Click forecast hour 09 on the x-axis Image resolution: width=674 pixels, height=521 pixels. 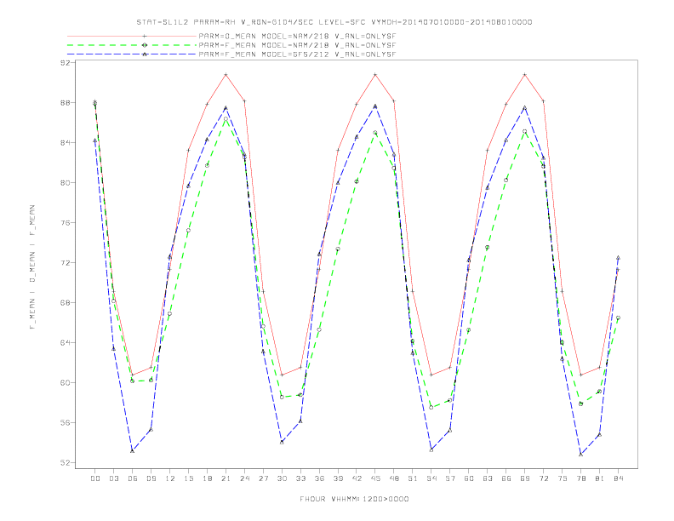[x=151, y=478]
